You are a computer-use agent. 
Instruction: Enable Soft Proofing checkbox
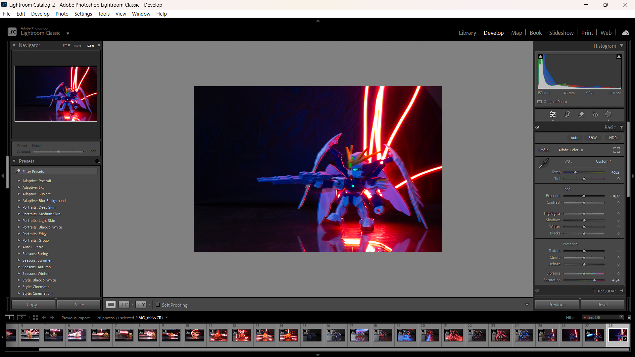[x=158, y=305]
